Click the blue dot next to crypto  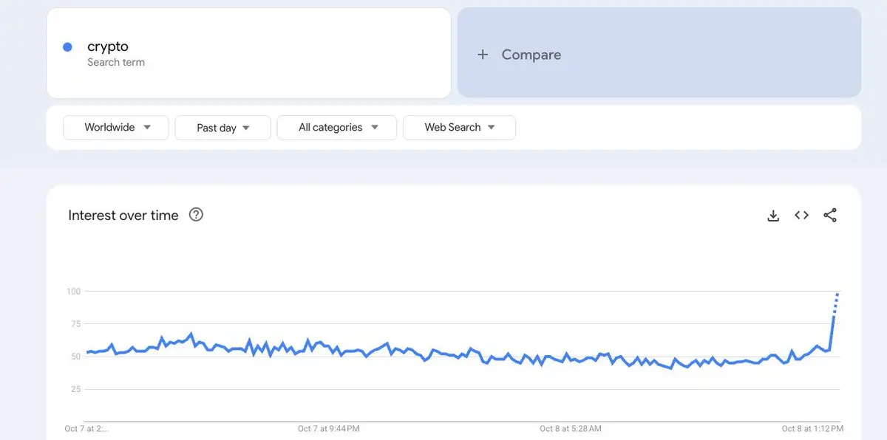coord(67,47)
